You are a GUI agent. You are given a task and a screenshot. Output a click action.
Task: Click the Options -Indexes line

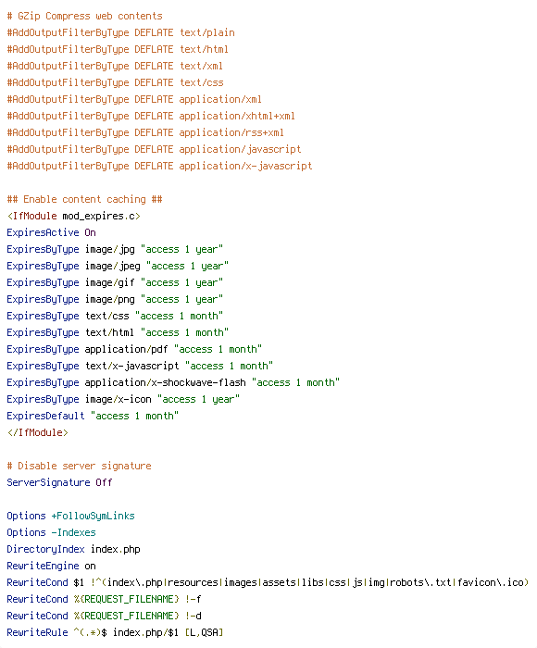pos(51,532)
